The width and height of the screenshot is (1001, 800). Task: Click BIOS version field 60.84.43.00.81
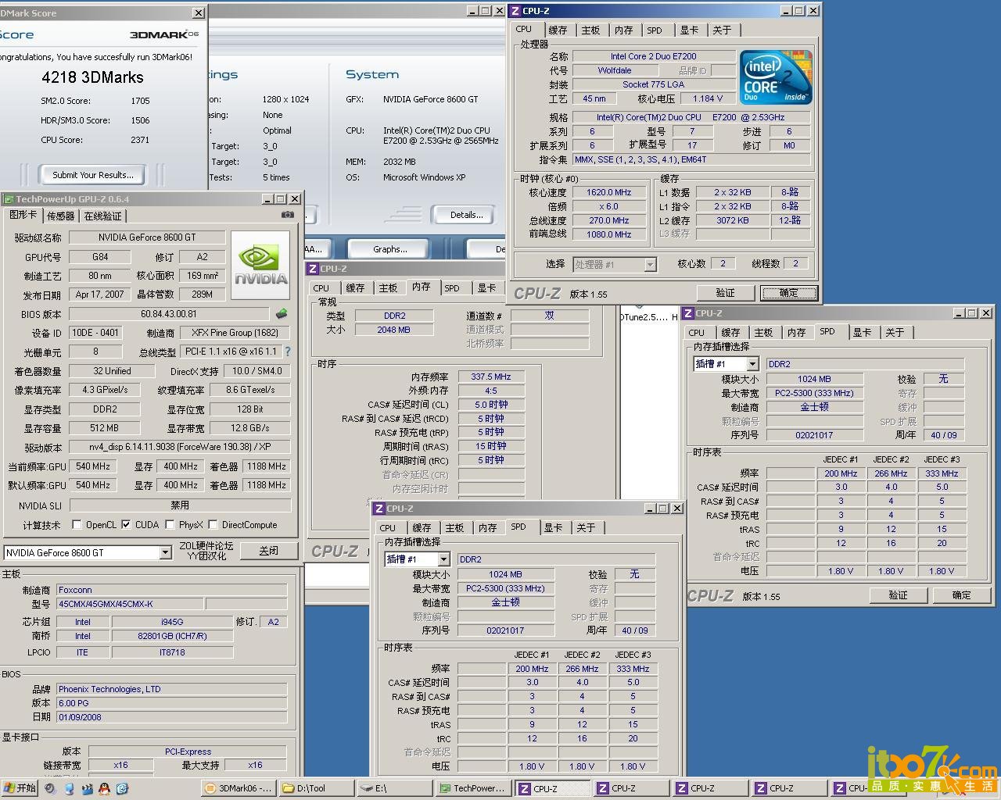pos(169,314)
